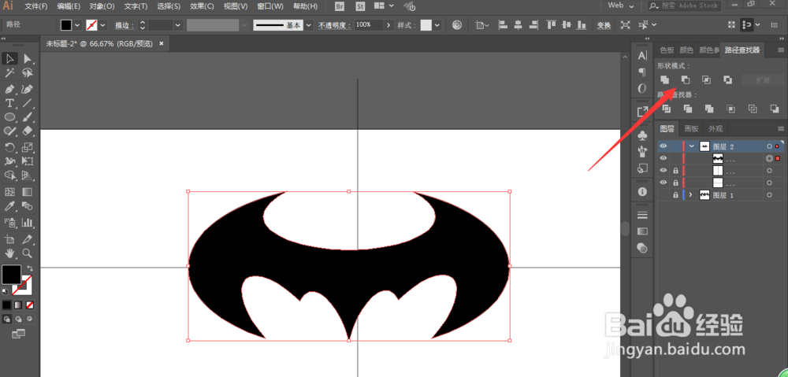Collapse 图层 2 layer contents
Screen dimensions: 788x377
pos(692,146)
